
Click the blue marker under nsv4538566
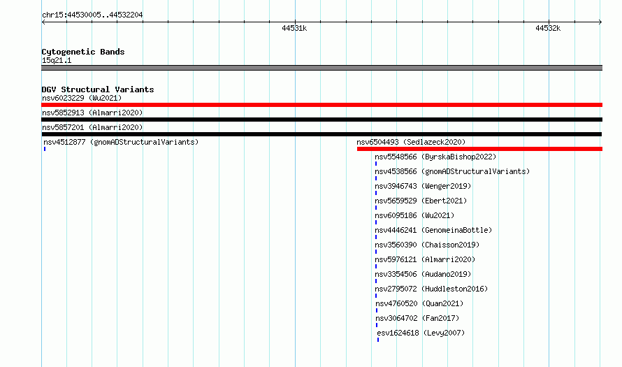376,178
